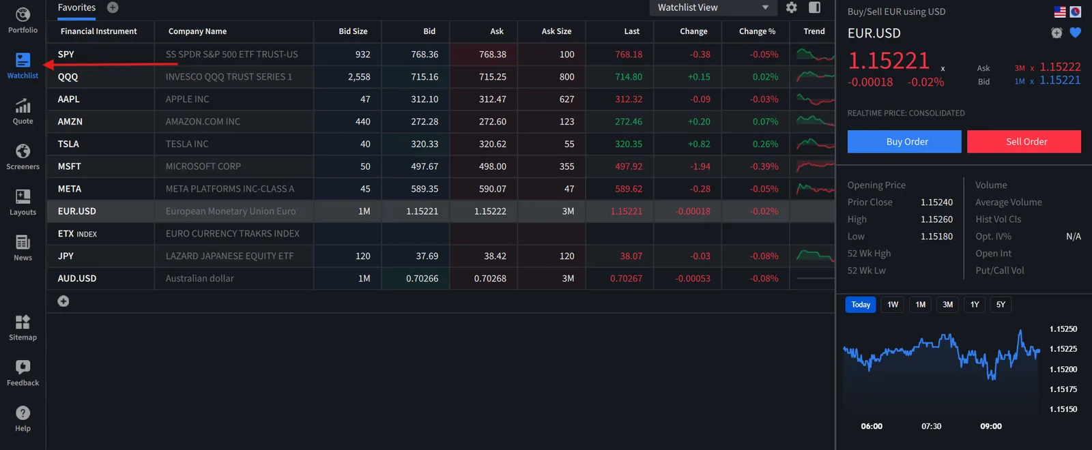The image size is (1092, 450).
Task: Select the QQQ row symbol
Action: [68, 77]
